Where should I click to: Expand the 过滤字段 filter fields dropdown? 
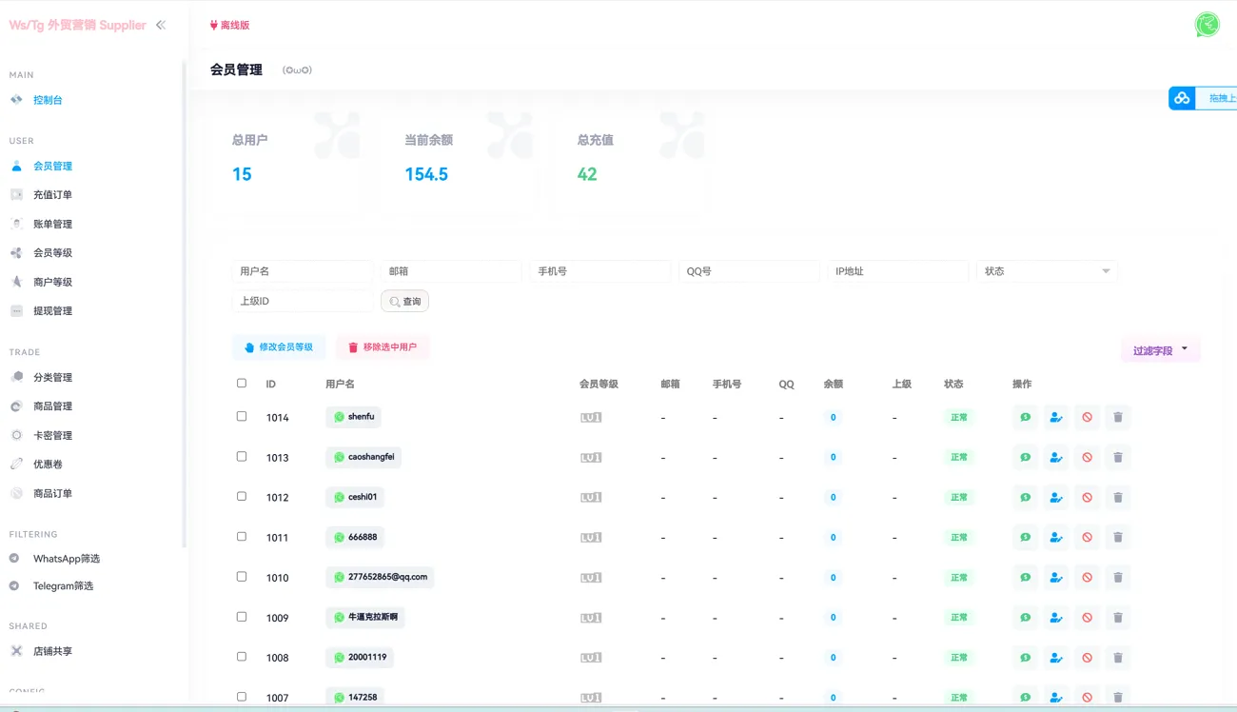click(x=1160, y=349)
